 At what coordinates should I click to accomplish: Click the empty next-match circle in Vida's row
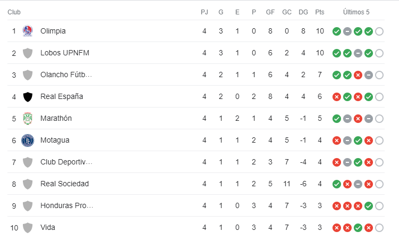point(379,227)
